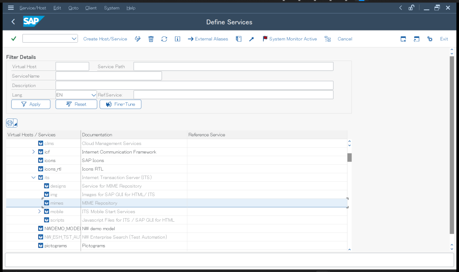Click the Service Path input field
Screen dimensions: 459x272
click(233, 66)
